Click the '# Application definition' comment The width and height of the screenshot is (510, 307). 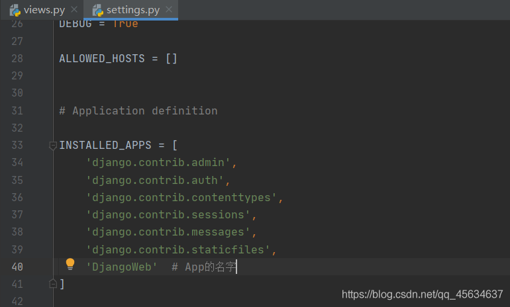[138, 110]
